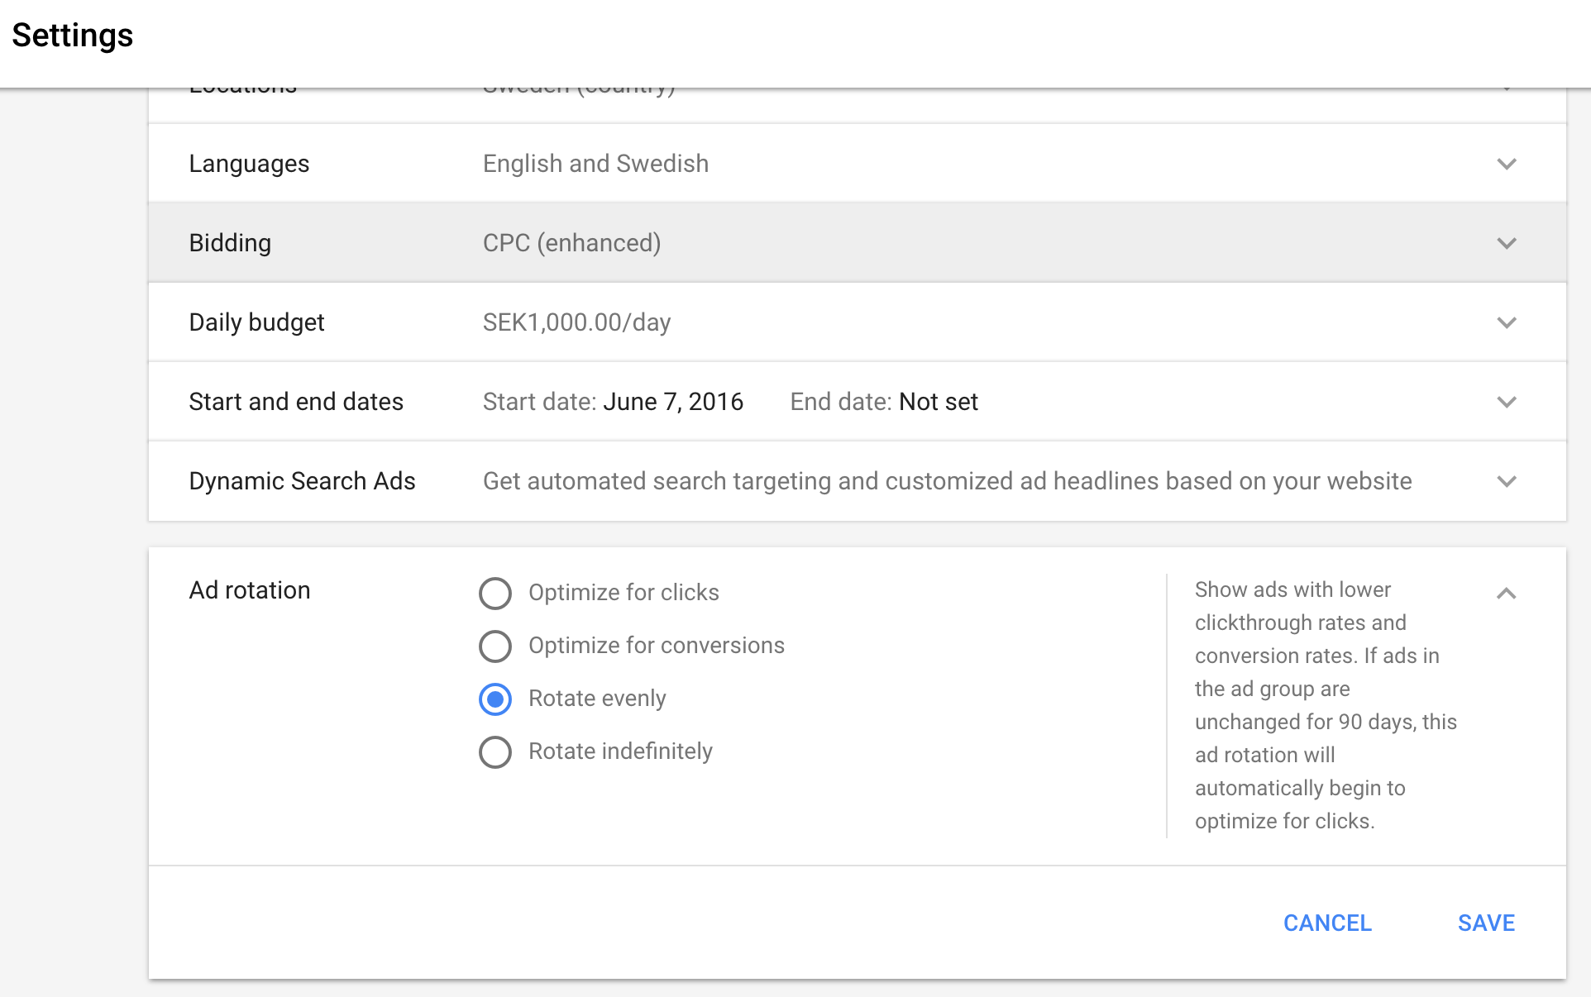Click the June 7, 2016 start date
The image size is (1591, 997).
point(673,402)
